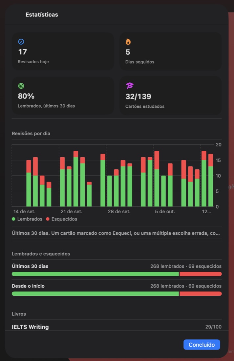Click the 'Lembrados' legend label
234x361 pixels.
[x=30, y=219]
